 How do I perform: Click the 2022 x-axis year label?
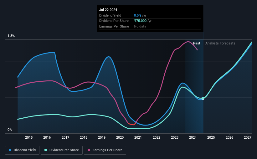coord(157,137)
